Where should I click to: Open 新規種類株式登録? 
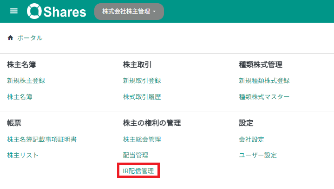click(264, 81)
